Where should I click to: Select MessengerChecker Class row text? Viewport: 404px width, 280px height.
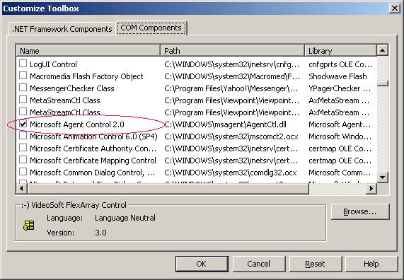tap(72, 88)
